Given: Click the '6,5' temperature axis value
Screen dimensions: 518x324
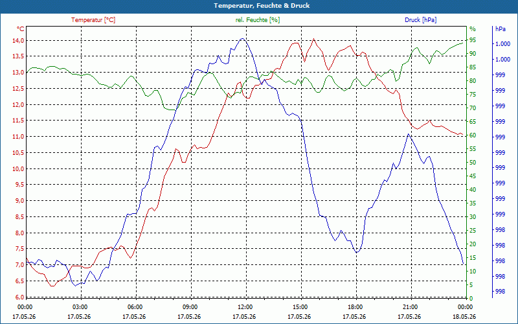Looking at the screenshot, I should tap(19, 281).
